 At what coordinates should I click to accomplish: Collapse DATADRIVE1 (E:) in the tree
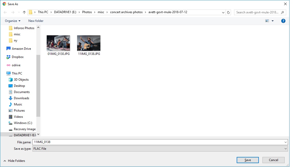(x=38, y=134)
